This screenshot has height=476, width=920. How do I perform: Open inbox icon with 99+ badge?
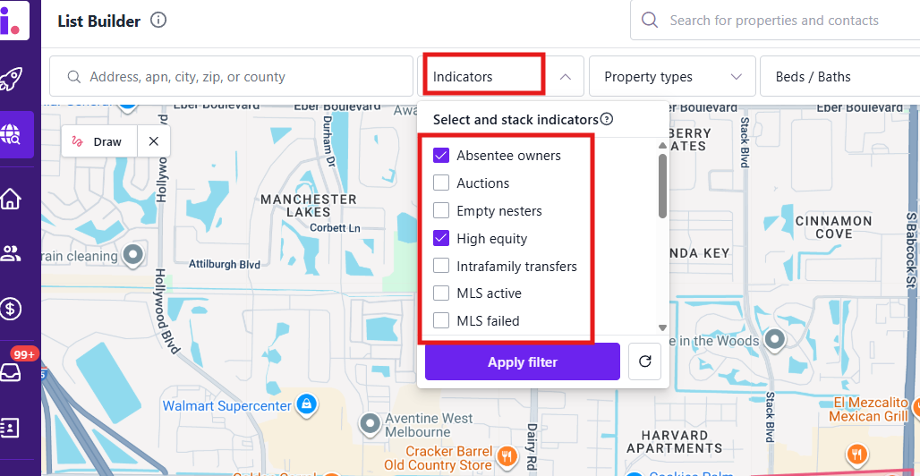(x=11, y=372)
